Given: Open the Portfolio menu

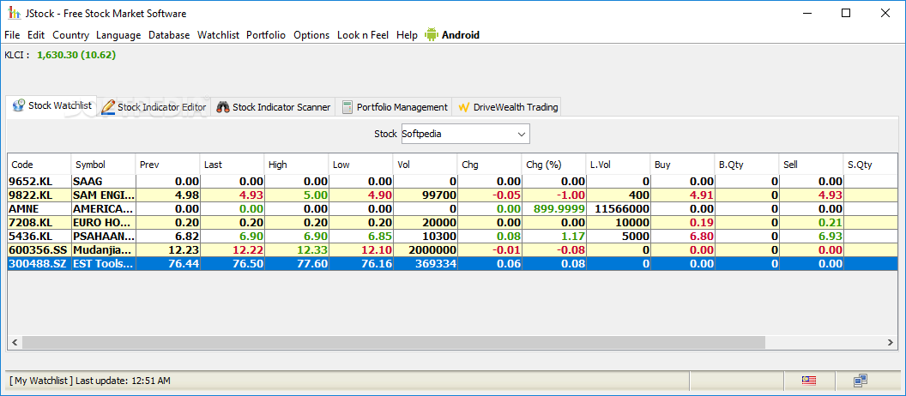Looking at the screenshot, I should click(266, 35).
